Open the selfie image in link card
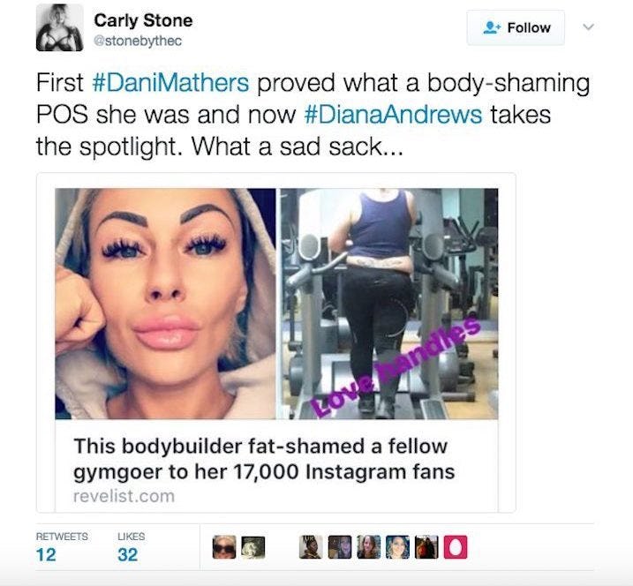 (165, 304)
